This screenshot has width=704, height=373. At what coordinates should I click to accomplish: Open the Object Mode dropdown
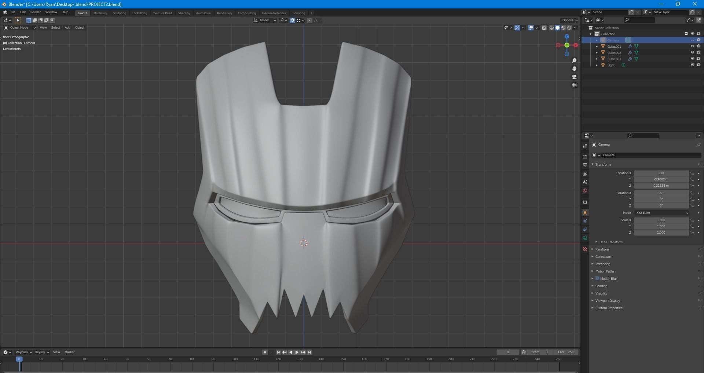click(x=20, y=28)
